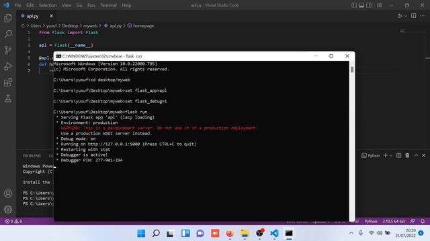
Task: Open the apl.py breadcrumb dropdown
Action: (113, 25)
